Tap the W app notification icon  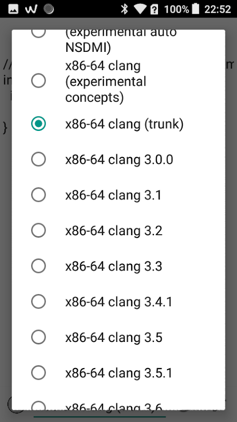tap(31, 10)
